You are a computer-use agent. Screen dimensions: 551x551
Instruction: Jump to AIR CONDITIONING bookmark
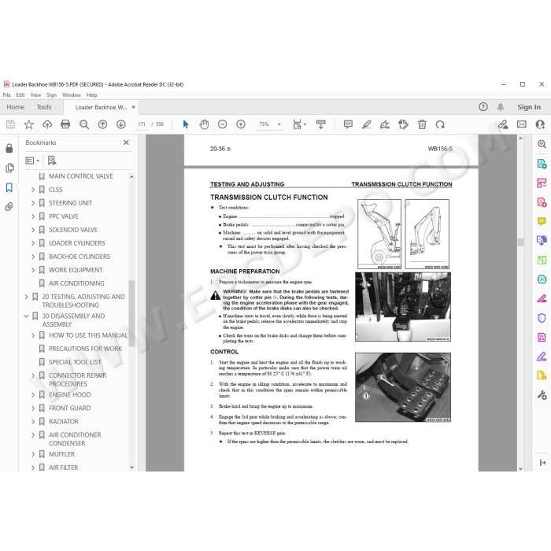[76, 283]
